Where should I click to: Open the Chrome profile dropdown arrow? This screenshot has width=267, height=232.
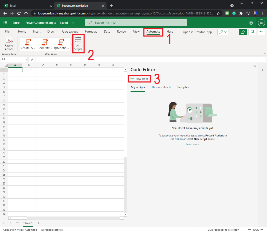232,6
